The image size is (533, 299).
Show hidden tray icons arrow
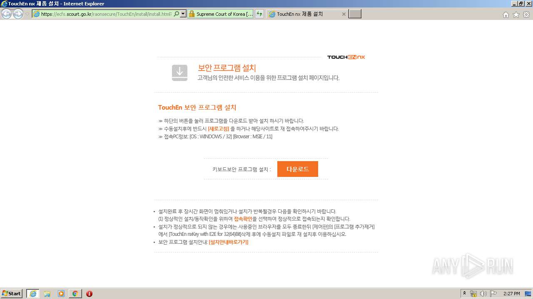pyautogui.click(x=464, y=294)
